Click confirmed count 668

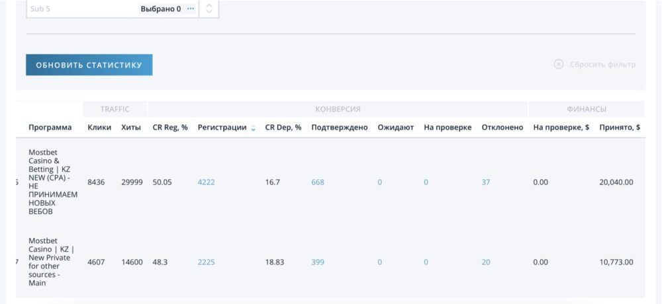[318, 182]
